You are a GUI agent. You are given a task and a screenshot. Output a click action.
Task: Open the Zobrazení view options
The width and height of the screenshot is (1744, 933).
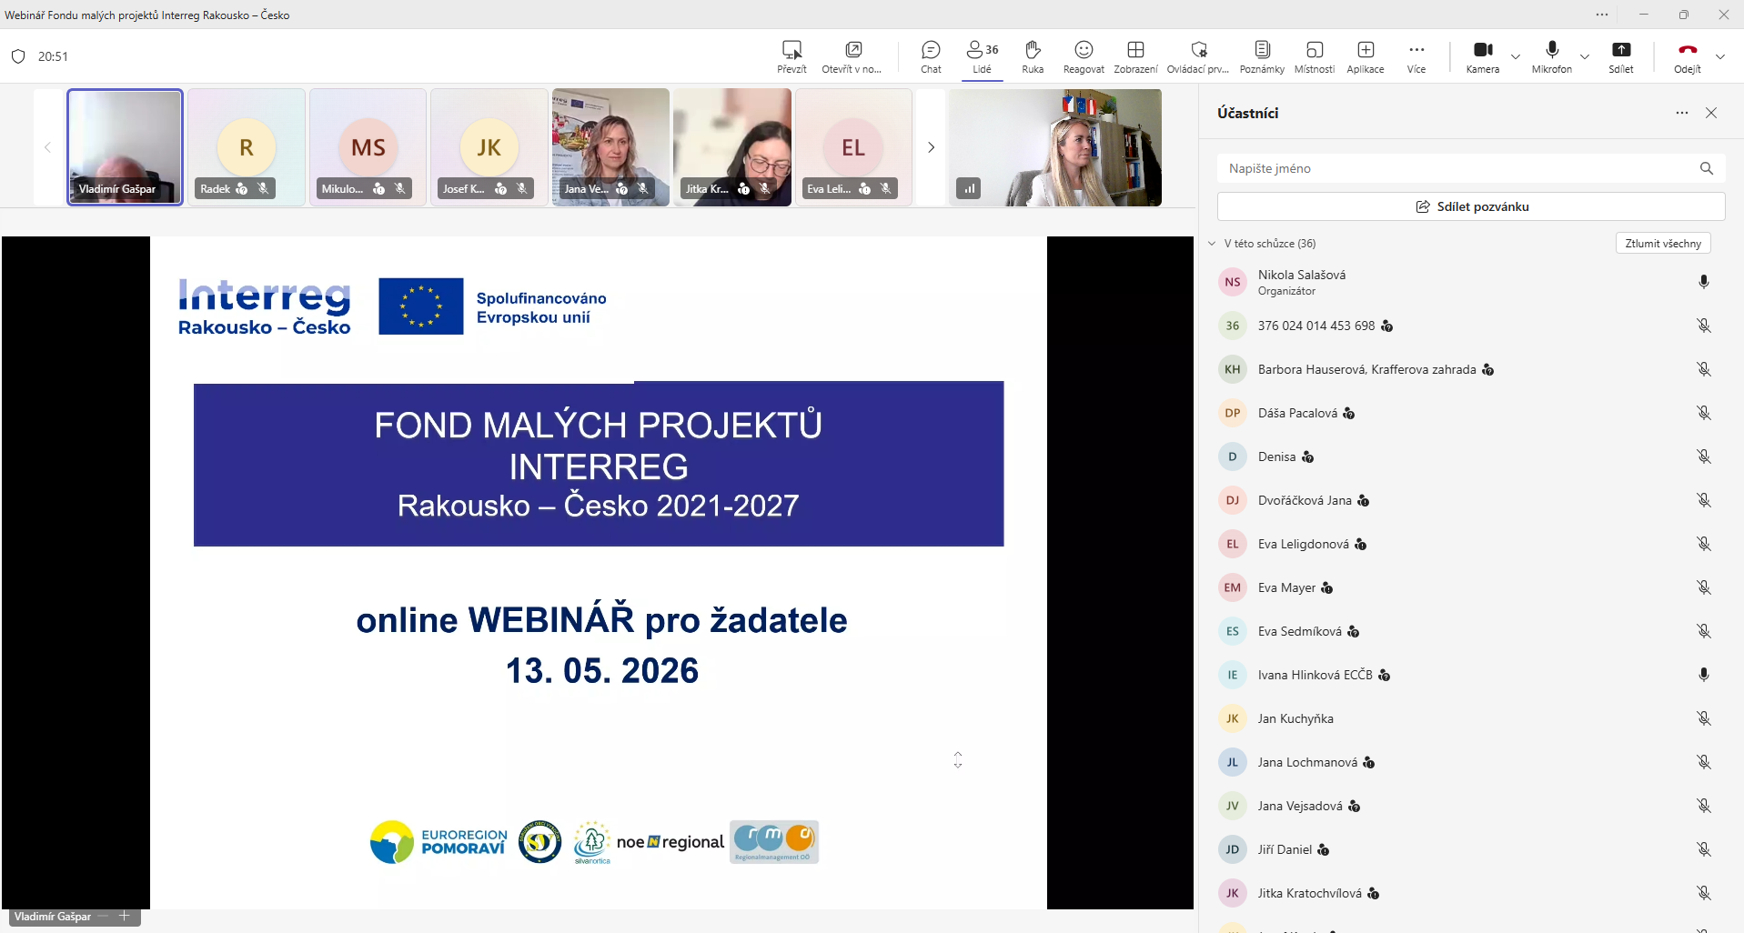pyautogui.click(x=1135, y=56)
